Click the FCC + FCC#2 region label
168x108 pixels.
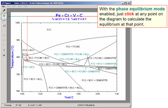point(73,47)
